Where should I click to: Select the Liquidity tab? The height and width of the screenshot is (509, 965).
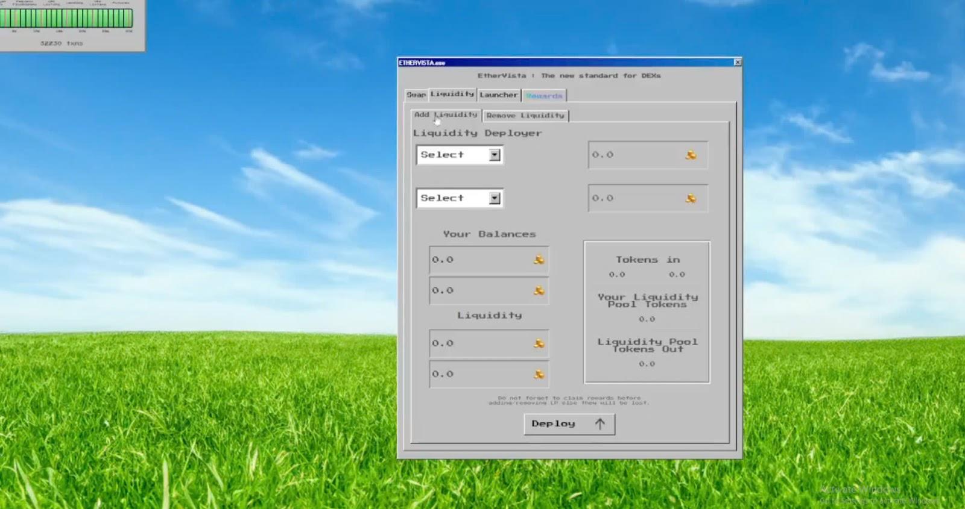point(452,94)
